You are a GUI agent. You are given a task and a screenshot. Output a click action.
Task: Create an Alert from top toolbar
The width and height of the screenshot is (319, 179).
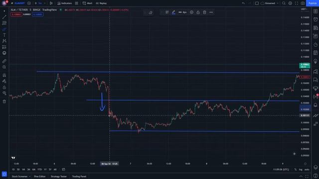point(87,3)
